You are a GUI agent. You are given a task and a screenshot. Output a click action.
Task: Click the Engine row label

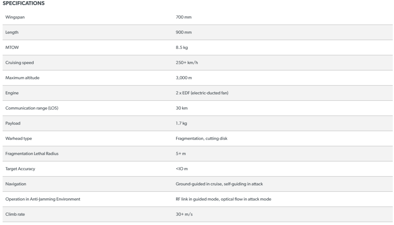[x=12, y=93]
